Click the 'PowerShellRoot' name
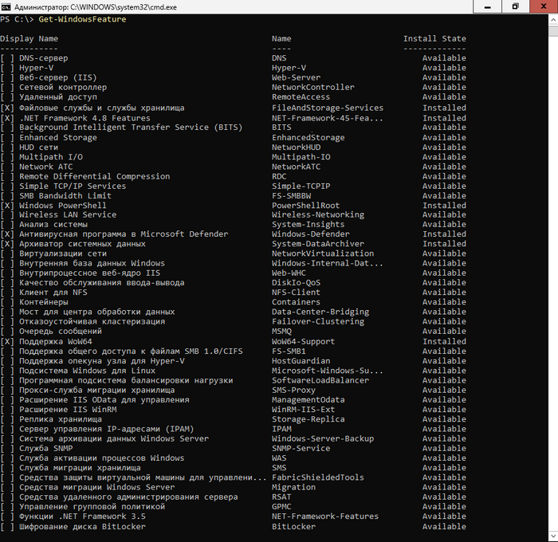Image resolution: width=558 pixels, height=542 pixels. [305, 206]
